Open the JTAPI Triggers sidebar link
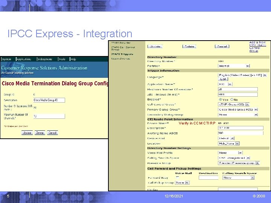Image resolution: width=271 pixels, height=203 pixels. [122, 54]
